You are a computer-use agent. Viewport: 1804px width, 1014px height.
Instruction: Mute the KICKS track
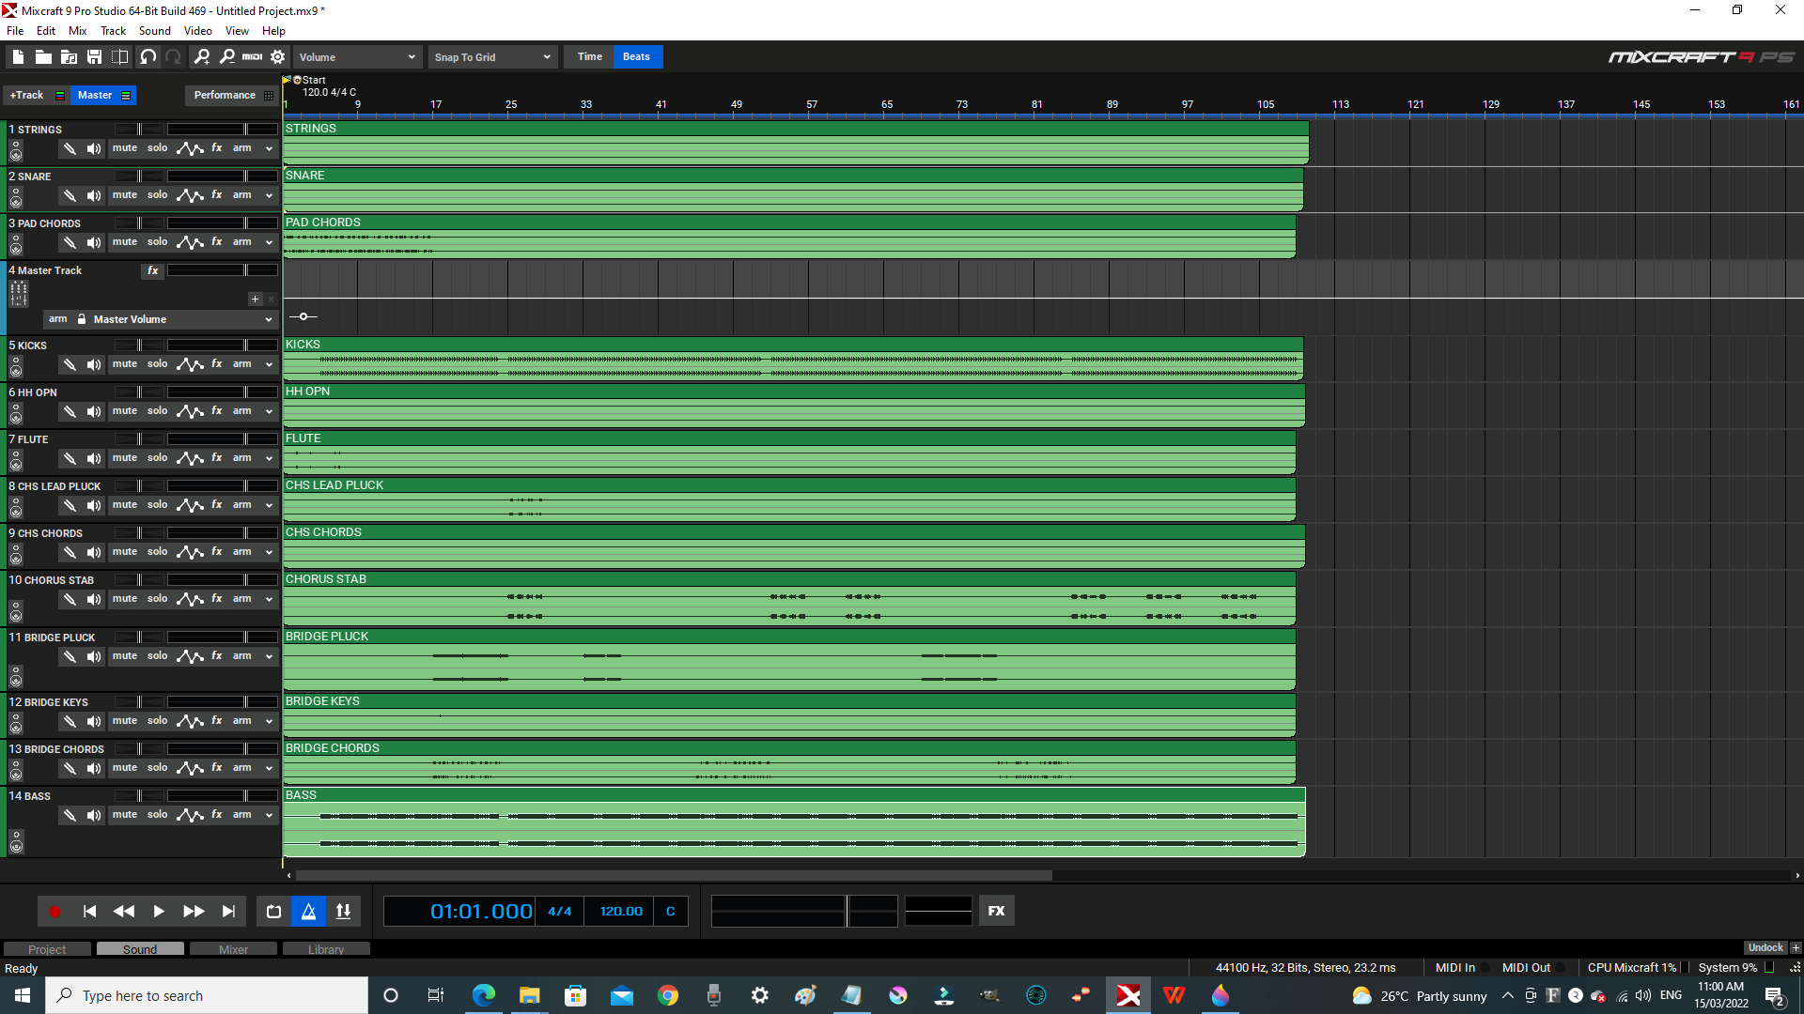[x=125, y=364]
